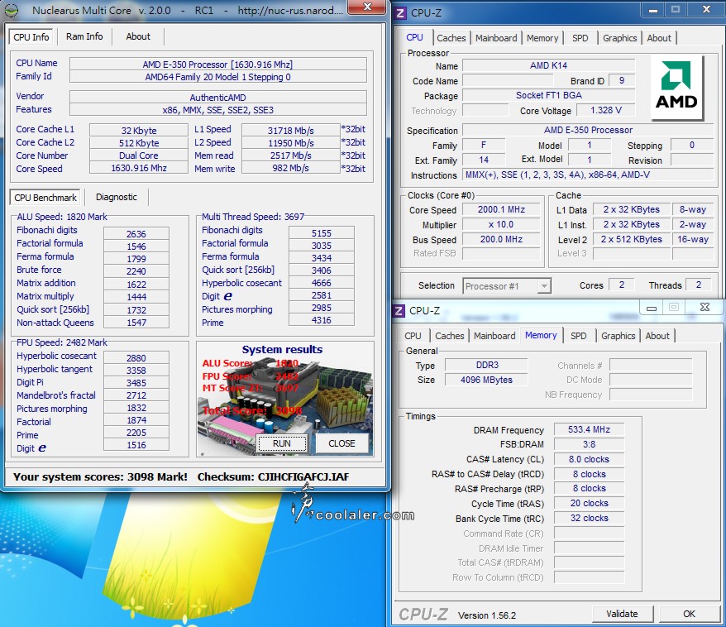Click the Bus Speed 200.0 MHz value
This screenshot has width=726, height=627.
501,239
